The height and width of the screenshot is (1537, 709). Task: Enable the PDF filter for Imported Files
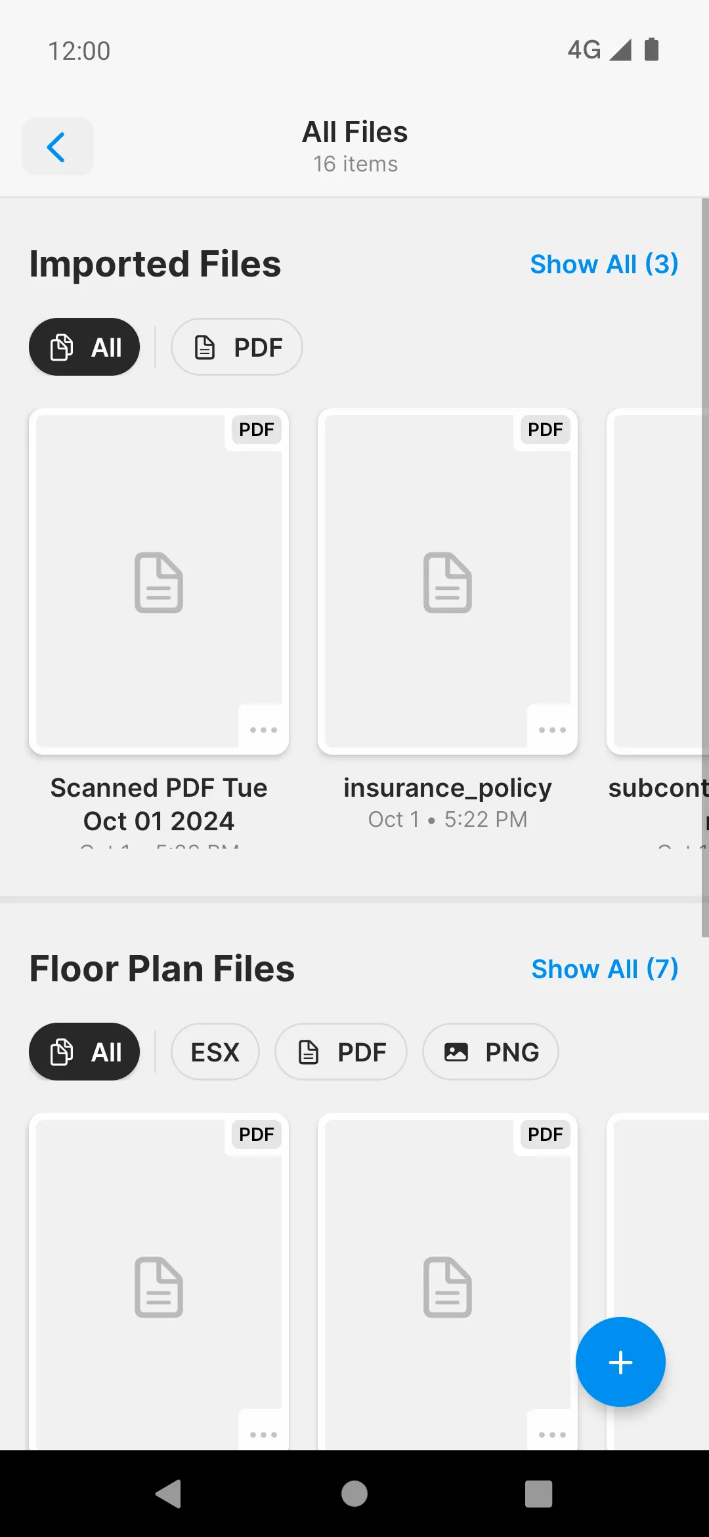[236, 347]
